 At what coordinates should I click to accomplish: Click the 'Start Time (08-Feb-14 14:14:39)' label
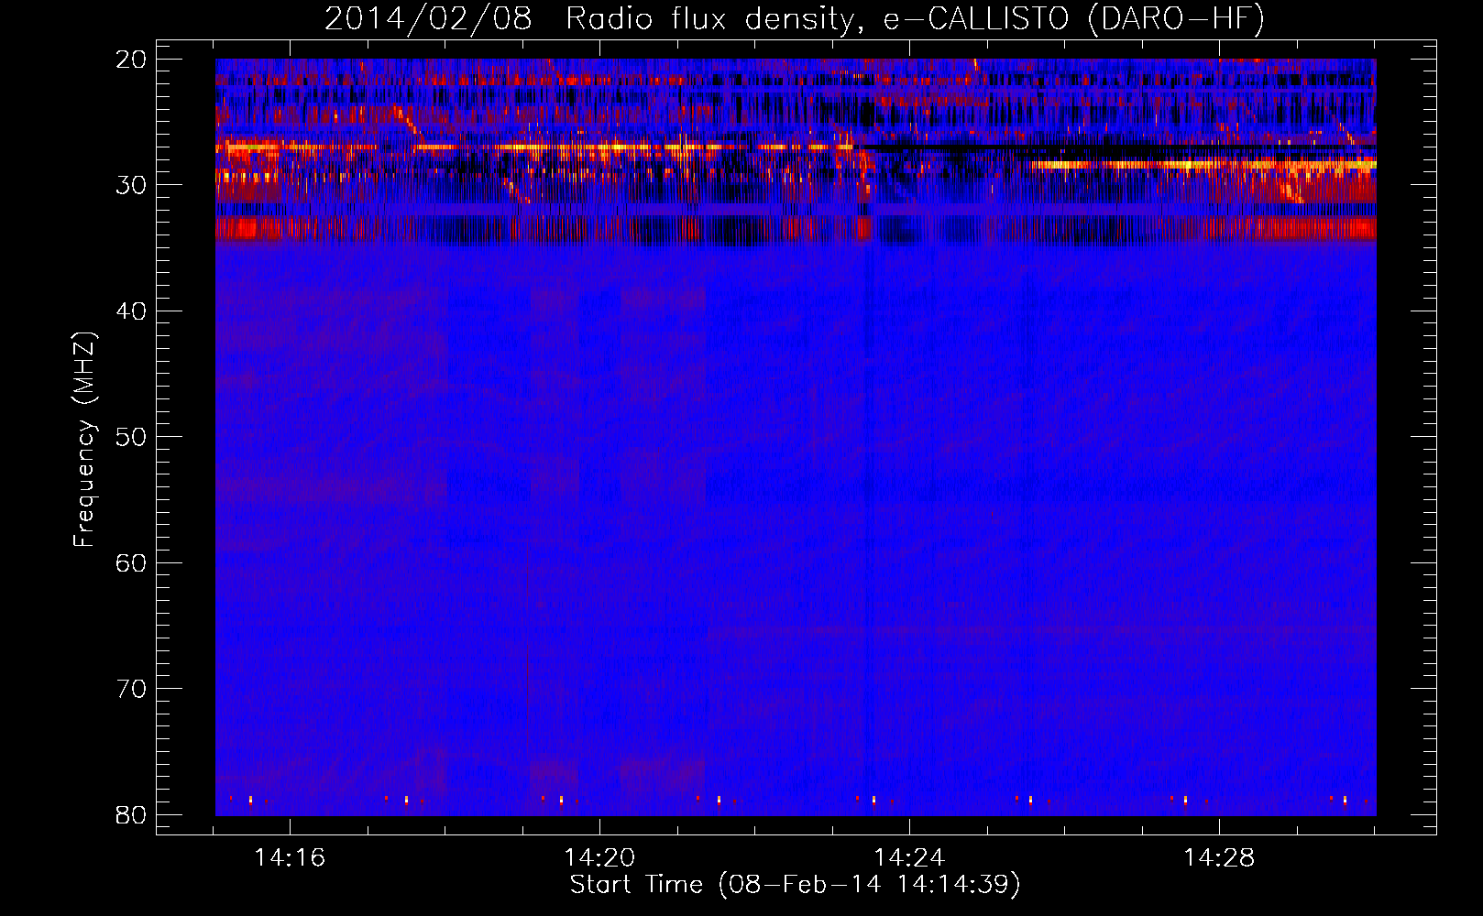coord(795,885)
